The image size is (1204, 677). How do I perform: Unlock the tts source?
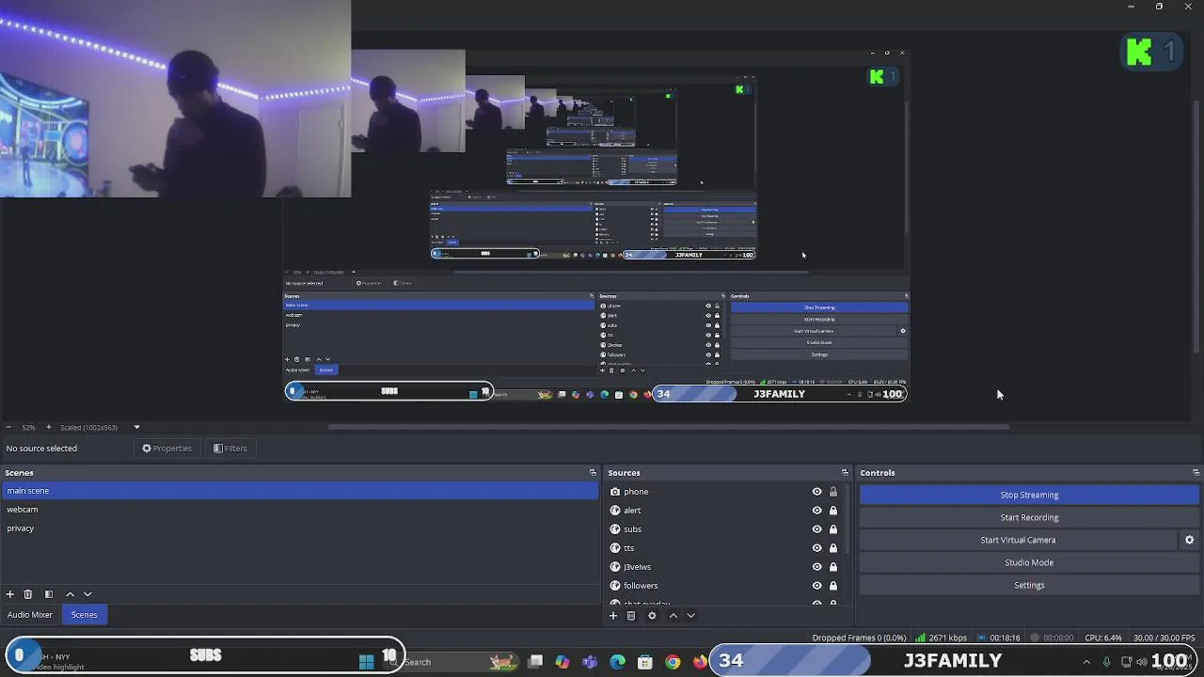click(832, 548)
